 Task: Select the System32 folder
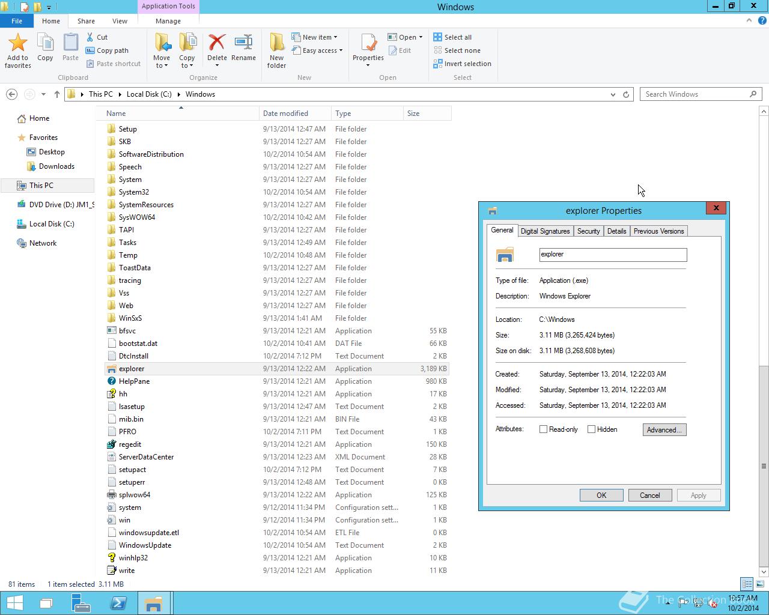[x=133, y=192]
